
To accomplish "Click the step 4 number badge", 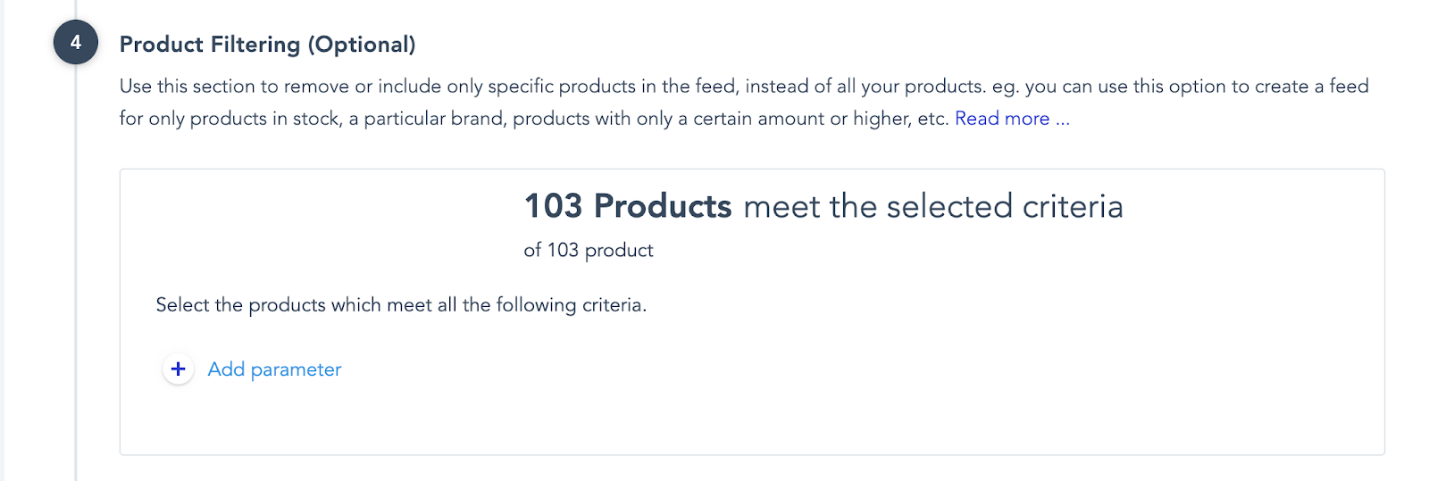I will 76,43.
